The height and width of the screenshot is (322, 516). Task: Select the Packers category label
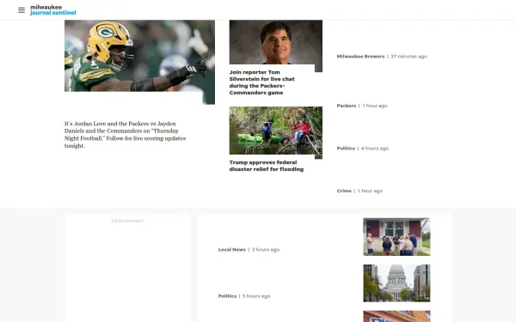click(x=347, y=106)
